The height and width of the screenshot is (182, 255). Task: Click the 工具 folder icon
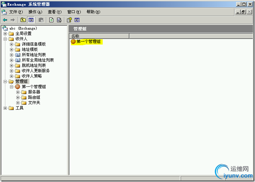[11, 108]
